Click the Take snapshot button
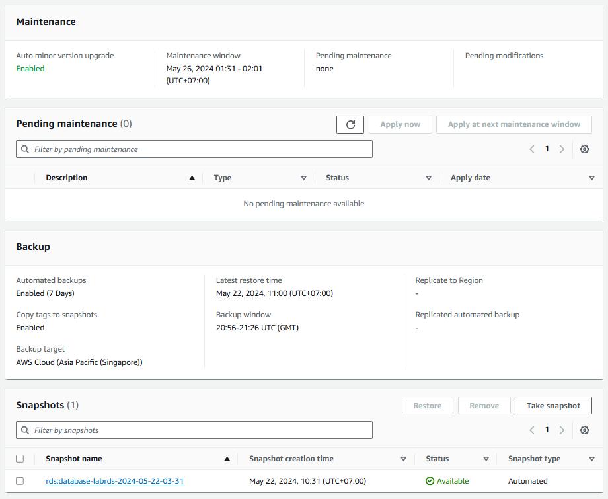 click(x=553, y=406)
